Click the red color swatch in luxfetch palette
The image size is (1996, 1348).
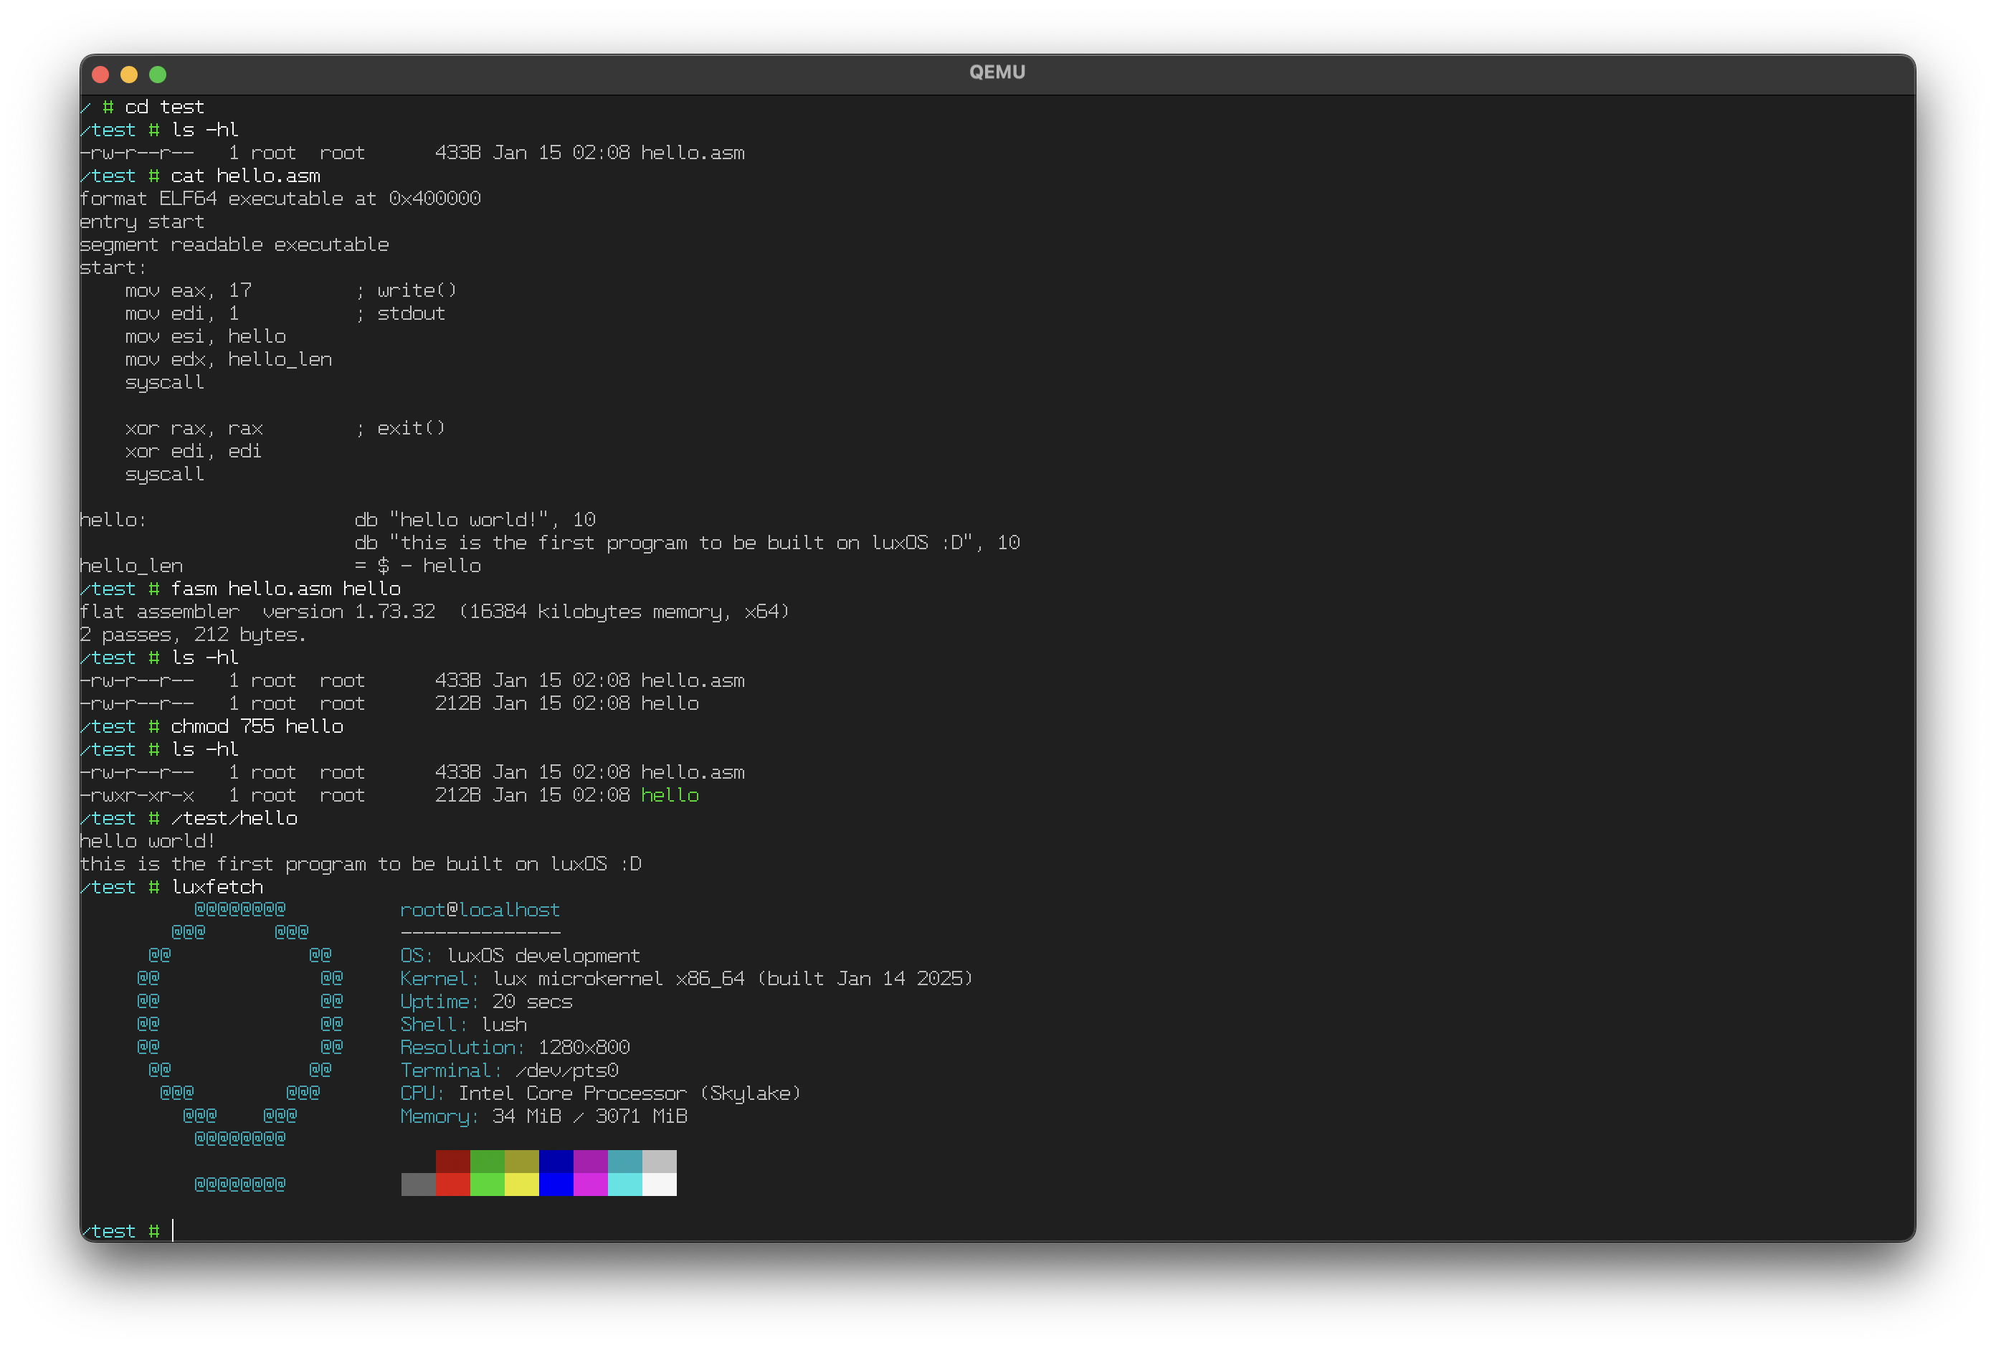(x=452, y=1162)
